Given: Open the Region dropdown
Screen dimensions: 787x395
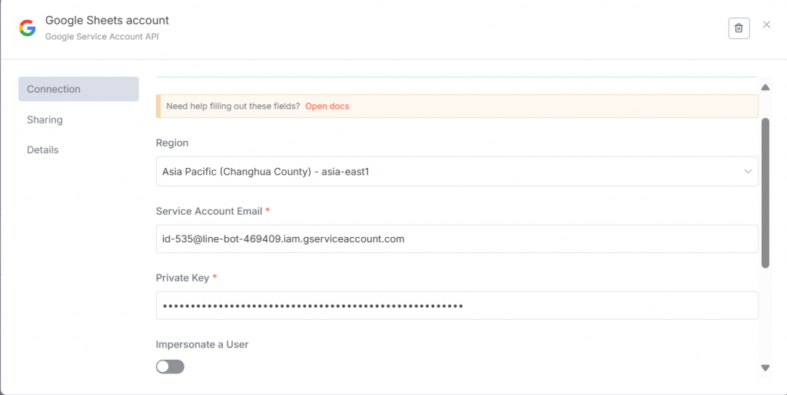Looking at the screenshot, I should click(x=457, y=171).
